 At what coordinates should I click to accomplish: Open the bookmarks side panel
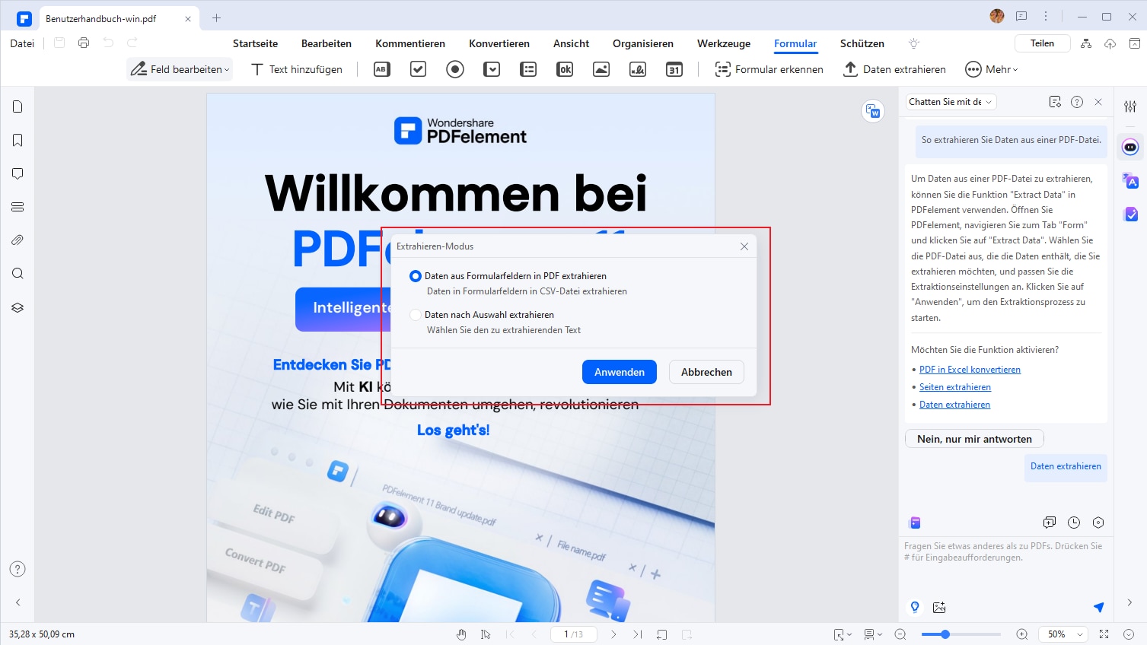click(x=18, y=140)
